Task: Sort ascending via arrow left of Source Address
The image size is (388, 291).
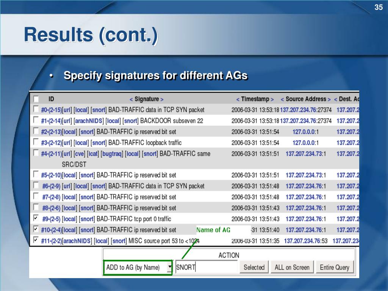Action: click(x=282, y=100)
